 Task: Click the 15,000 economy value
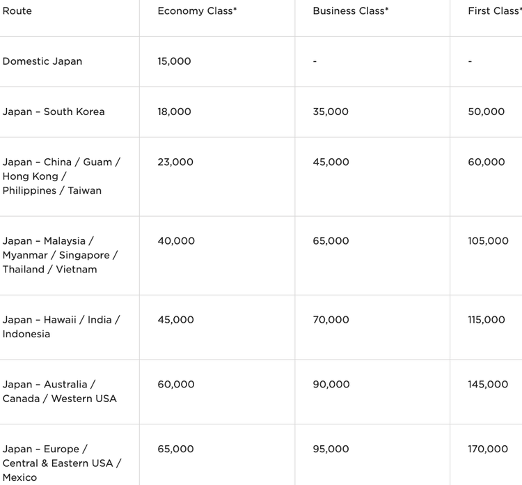(174, 61)
